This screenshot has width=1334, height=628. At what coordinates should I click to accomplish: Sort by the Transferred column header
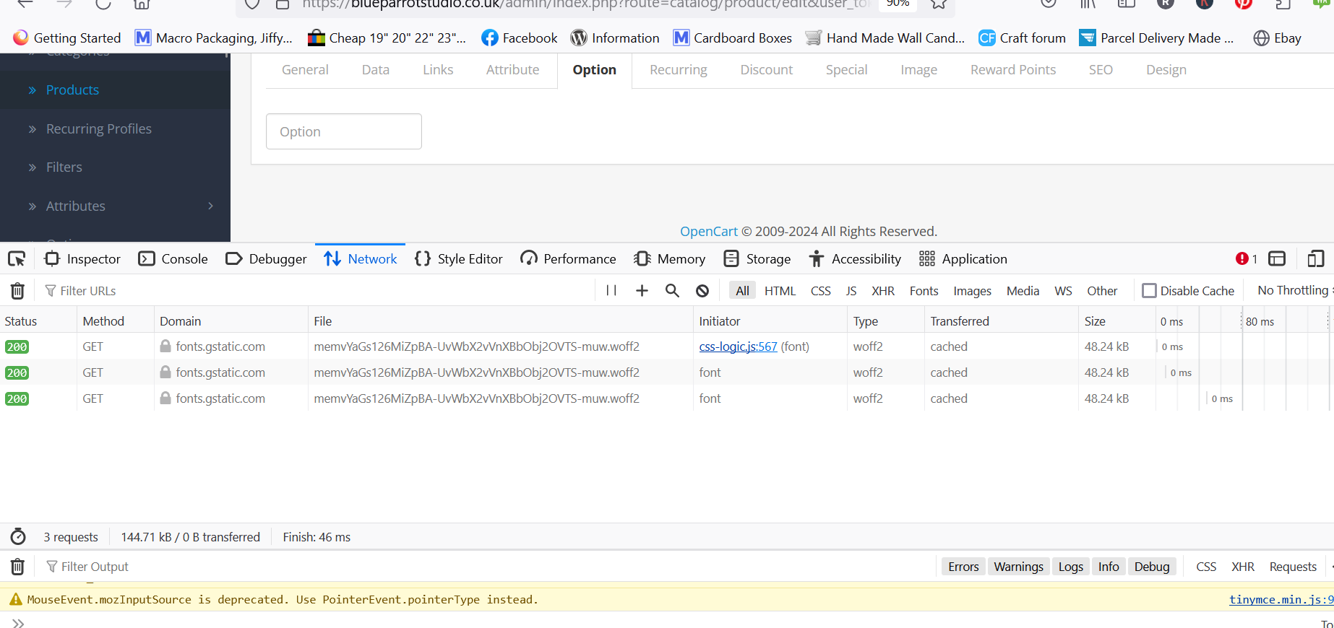pos(1002,321)
